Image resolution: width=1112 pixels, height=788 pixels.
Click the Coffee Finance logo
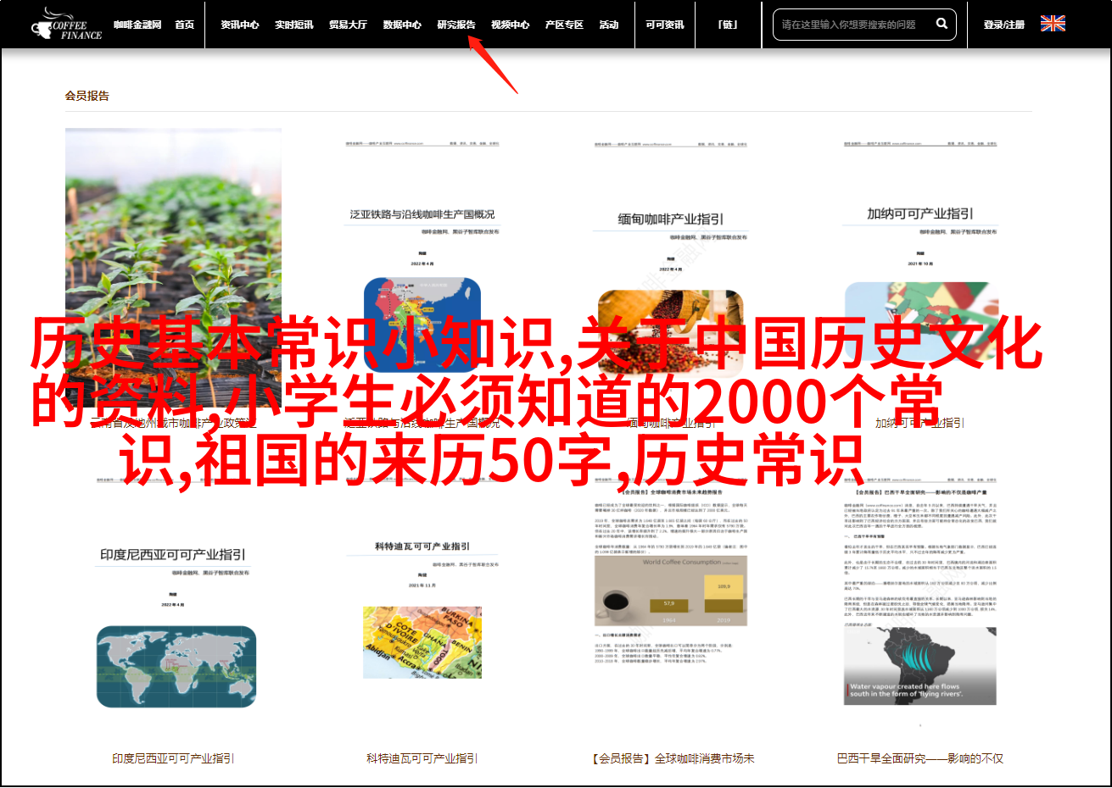(x=66, y=25)
